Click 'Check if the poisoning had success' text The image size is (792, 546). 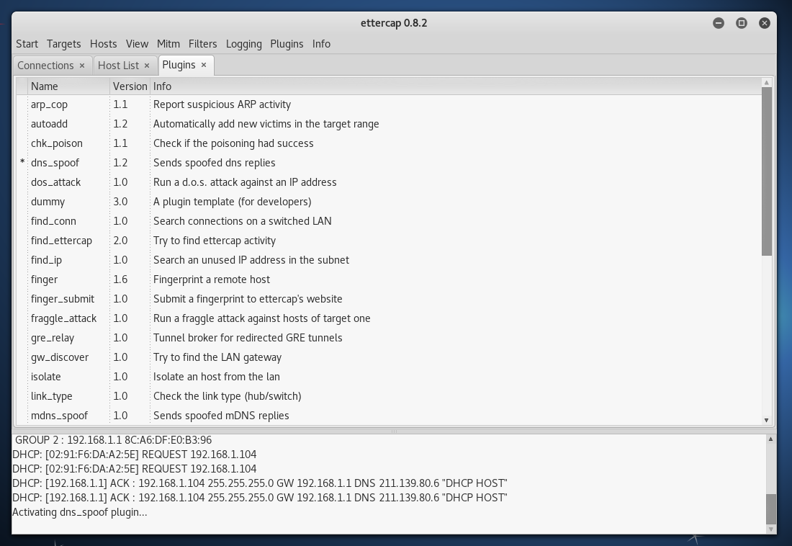tap(233, 143)
